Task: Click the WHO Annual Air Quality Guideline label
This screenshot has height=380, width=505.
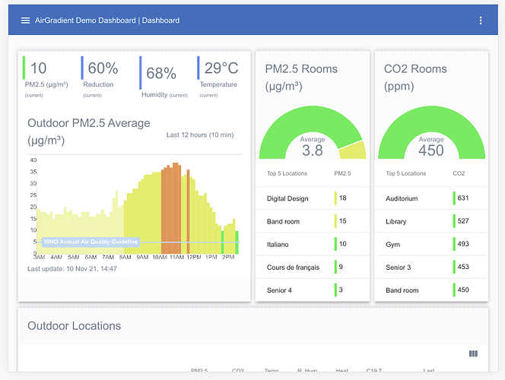Action: (91, 242)
